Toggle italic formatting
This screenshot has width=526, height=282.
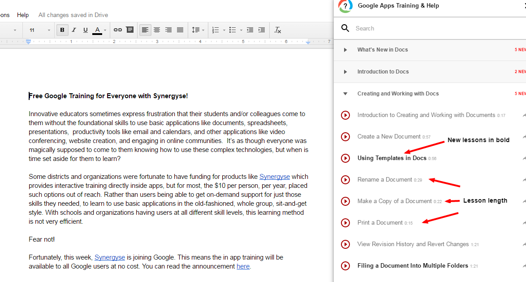(74, 30)
